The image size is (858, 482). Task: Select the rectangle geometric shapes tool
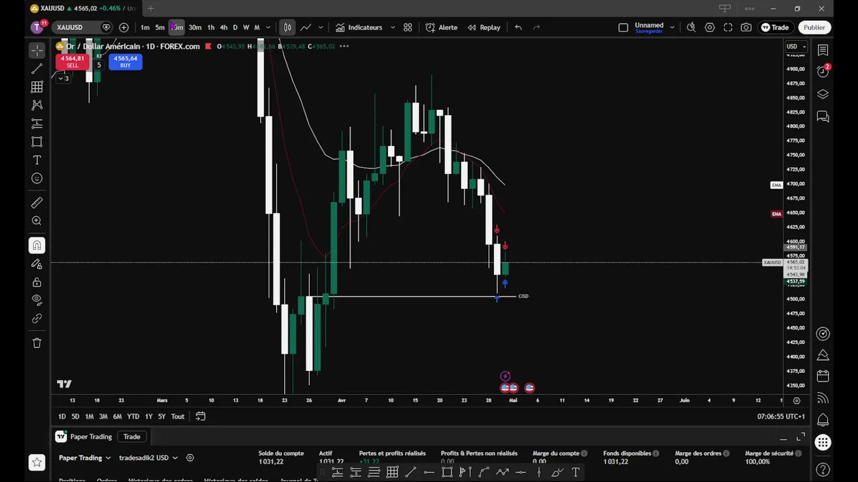(37, 142)
